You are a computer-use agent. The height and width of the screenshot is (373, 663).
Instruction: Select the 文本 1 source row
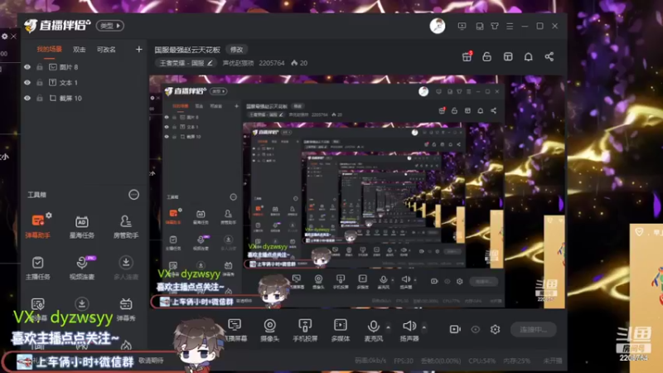pyautogui.click(x=84, y=82)
